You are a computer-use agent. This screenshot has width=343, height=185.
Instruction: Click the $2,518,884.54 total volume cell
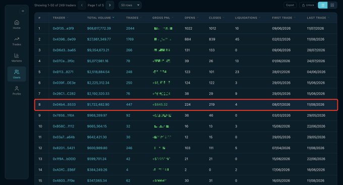[98, 72]
